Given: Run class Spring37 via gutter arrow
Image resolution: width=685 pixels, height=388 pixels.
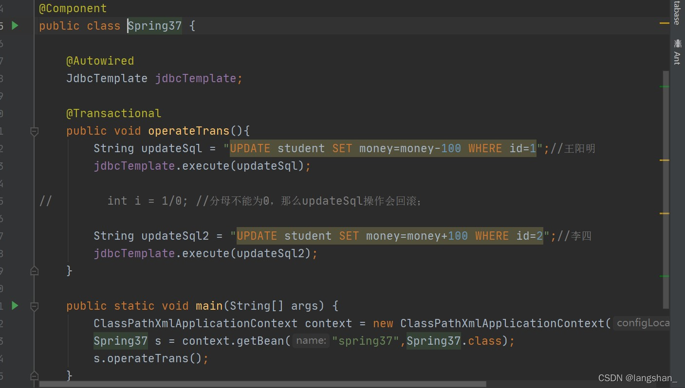Looking at the screenshot, I should [x=15, y=25].
